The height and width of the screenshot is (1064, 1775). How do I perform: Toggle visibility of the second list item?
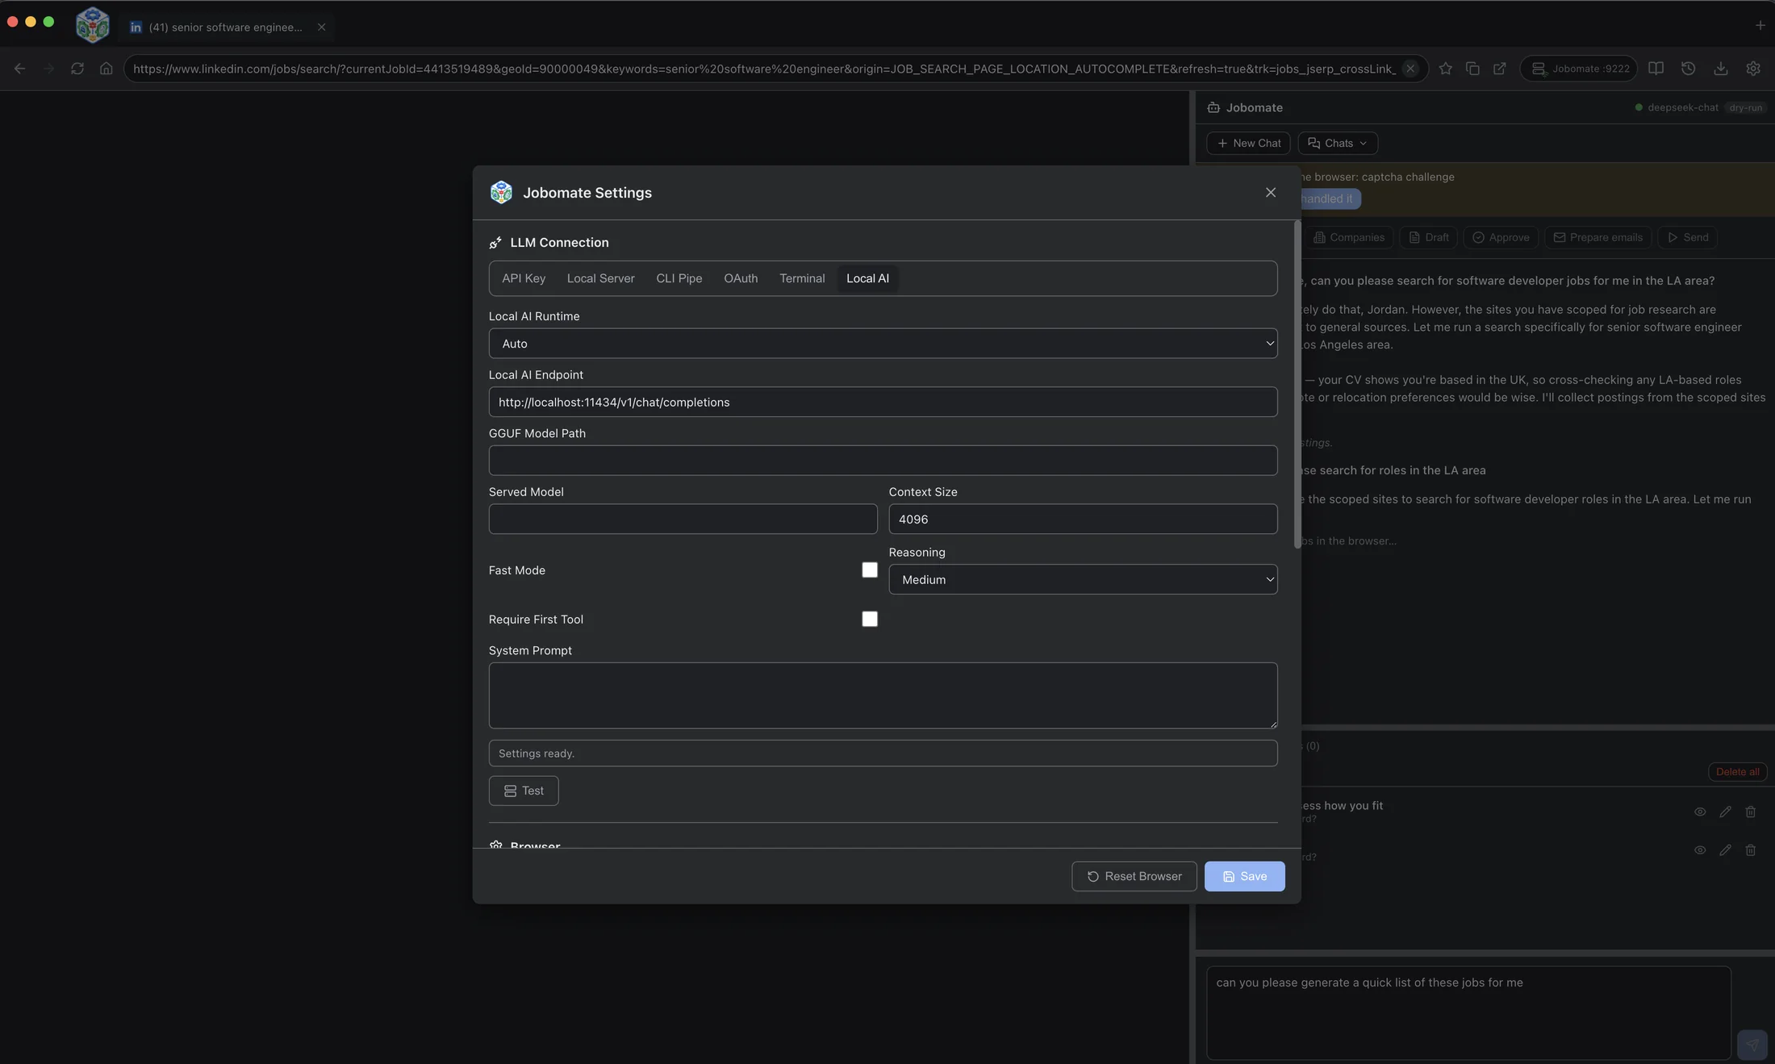pyautogui.click(x=1700, y=849)
